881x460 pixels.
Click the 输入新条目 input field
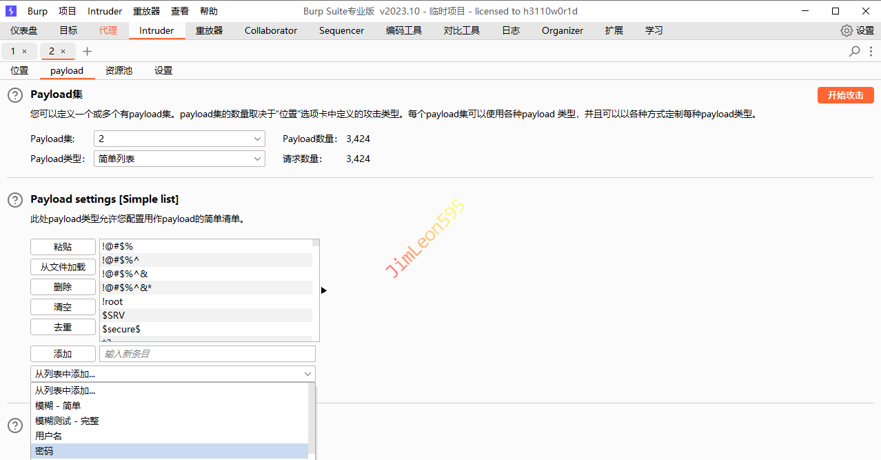pyautogui.click(x=207, y=354)
